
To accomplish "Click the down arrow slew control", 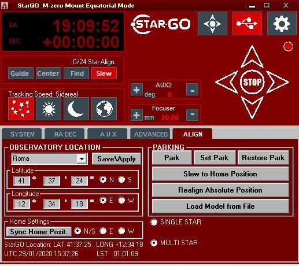I will pos(252,107).
